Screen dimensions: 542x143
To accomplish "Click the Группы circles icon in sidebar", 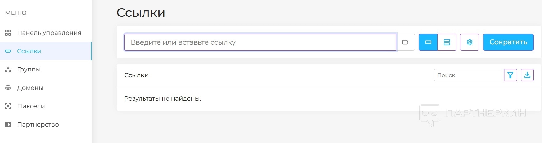I will pos(8,69).
